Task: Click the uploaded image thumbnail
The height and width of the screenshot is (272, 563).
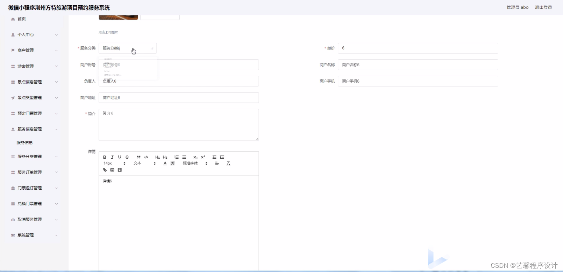Action: coord(118,17)
